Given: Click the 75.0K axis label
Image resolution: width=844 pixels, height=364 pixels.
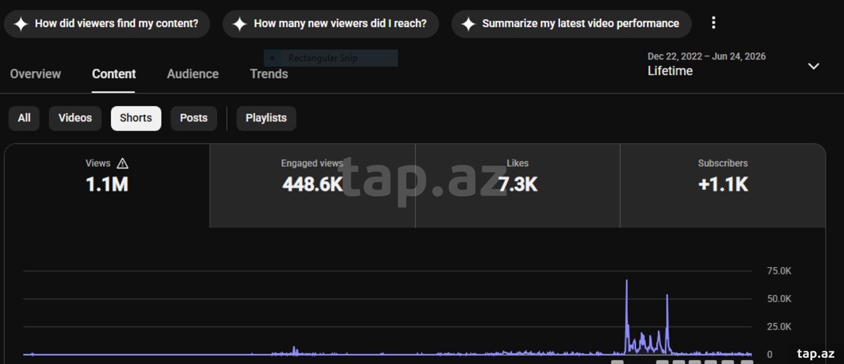Looking at the screenshot, I should click(x=779, y=271).
